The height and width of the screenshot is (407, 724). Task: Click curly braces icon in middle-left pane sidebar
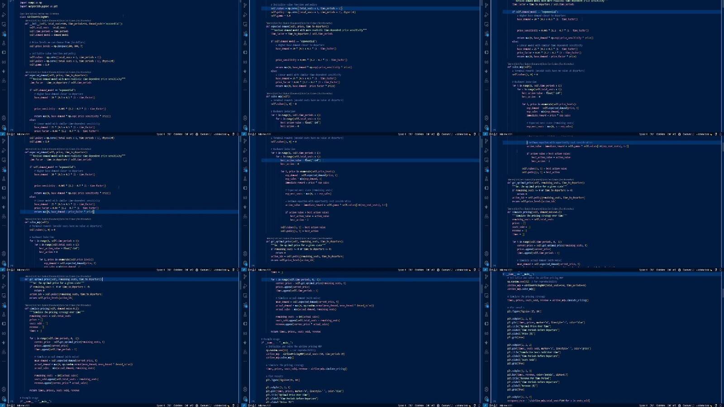[4, 198]
